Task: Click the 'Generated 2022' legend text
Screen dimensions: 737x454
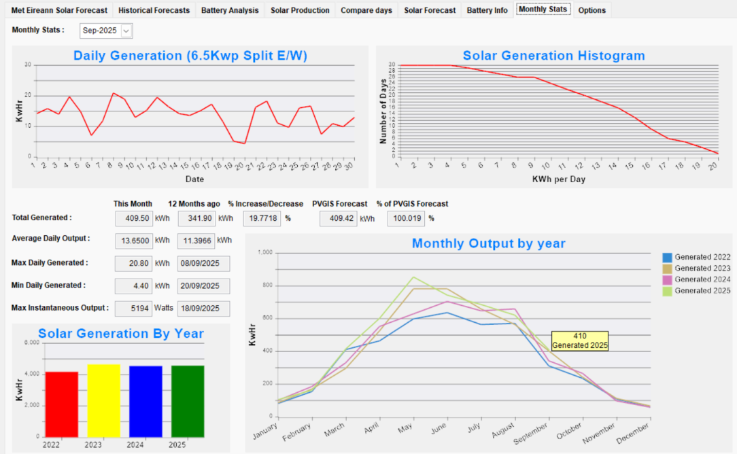Action: pos(703,257)
